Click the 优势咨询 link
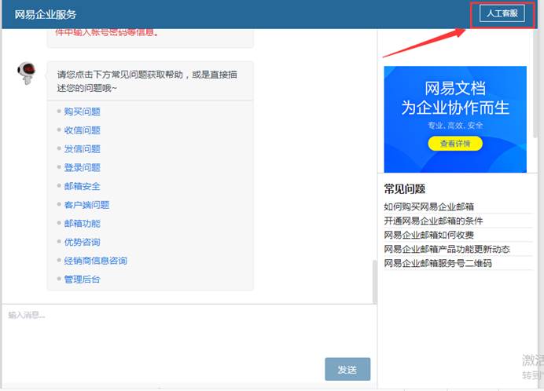 tap(83, 243)
